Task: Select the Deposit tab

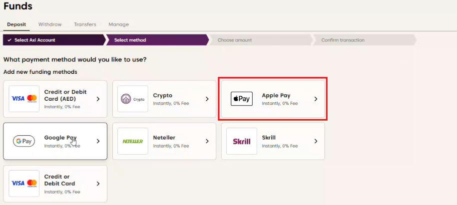Action: (x=16, y=24)
